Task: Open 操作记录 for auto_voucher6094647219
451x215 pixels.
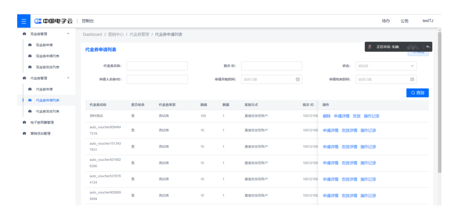Action: coord(368,130)
